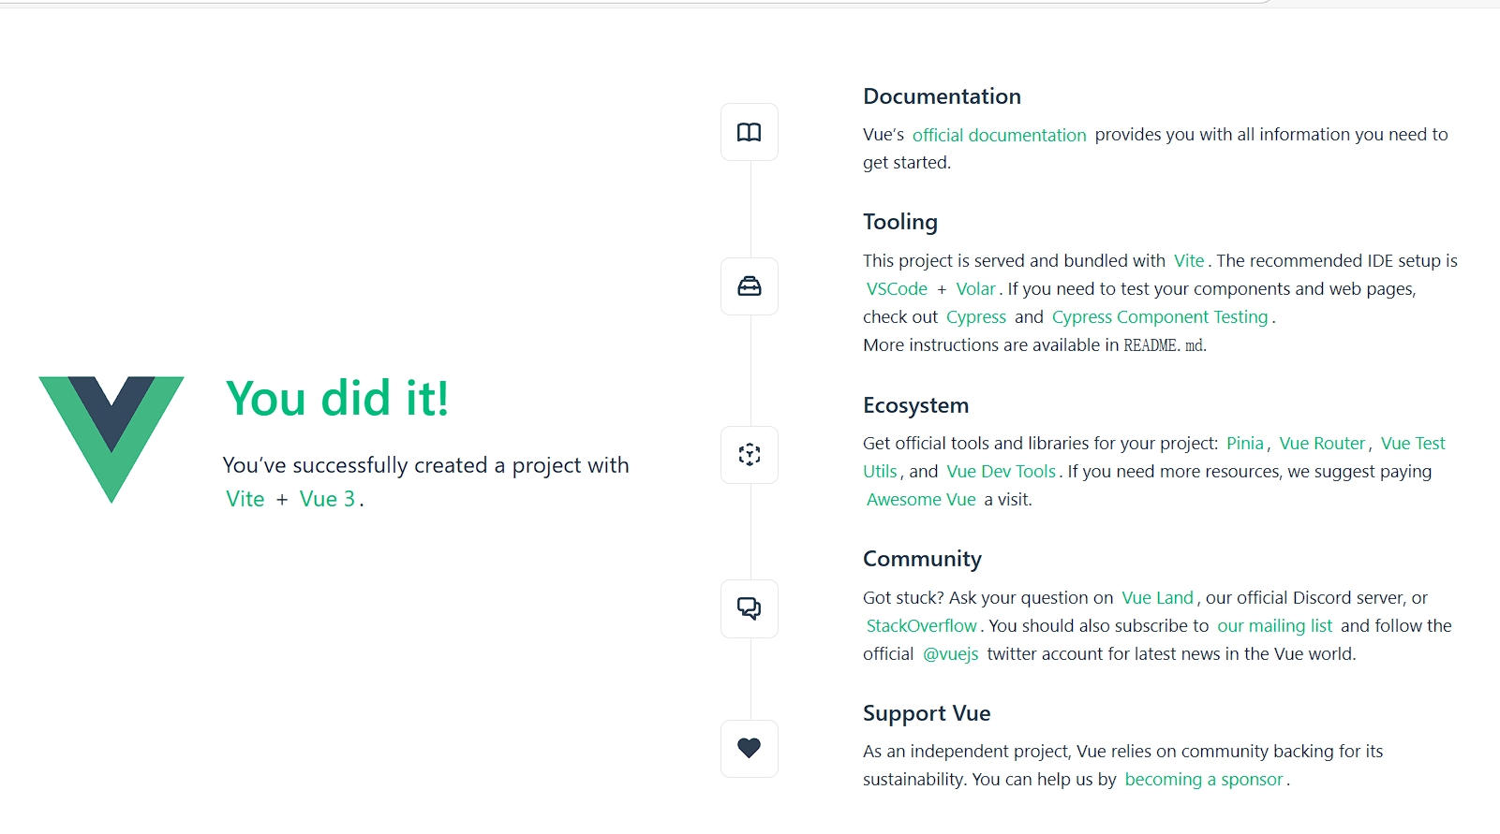Follow the VSCode link
Screen dimensions: 1500x834
point(897,289)
